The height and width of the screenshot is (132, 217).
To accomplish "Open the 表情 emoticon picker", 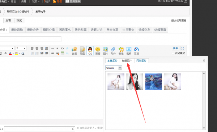I will coord(98,51).
